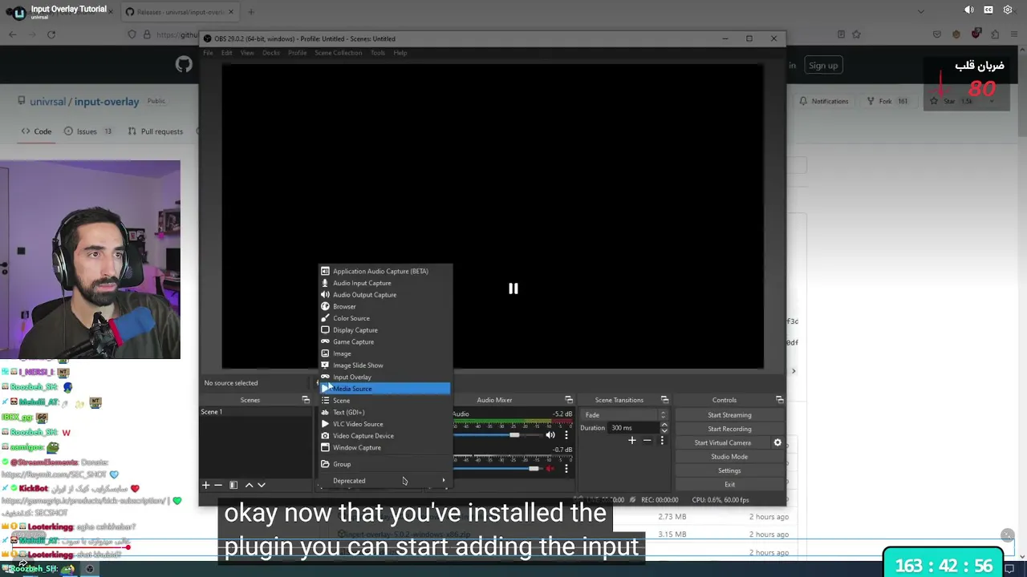Viewport: 1027px width, 577px height.
Task: Add a Scene as a source
Action: coord(385,401)
